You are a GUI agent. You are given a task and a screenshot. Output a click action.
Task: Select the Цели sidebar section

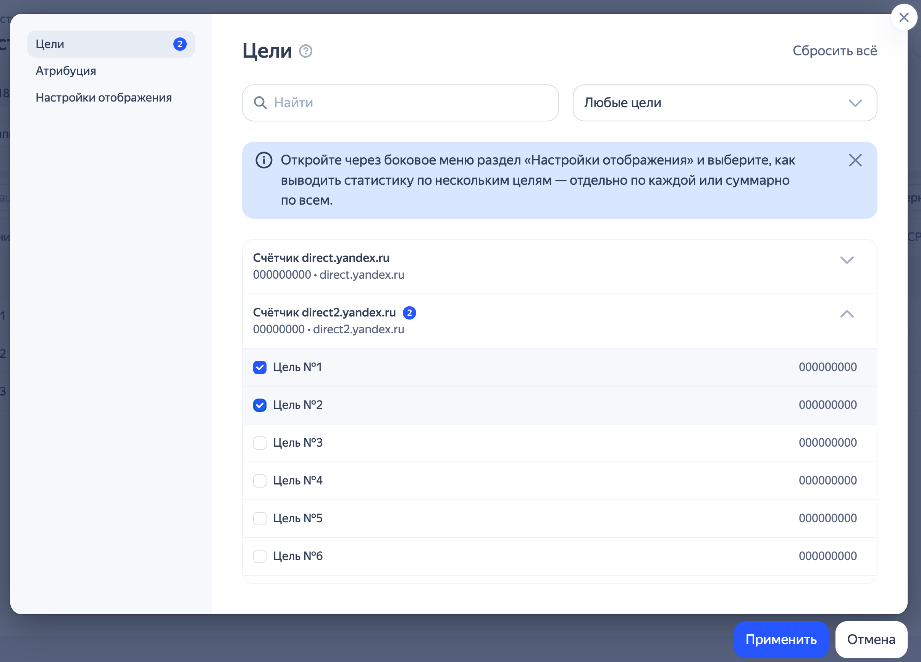pos(111,44)
